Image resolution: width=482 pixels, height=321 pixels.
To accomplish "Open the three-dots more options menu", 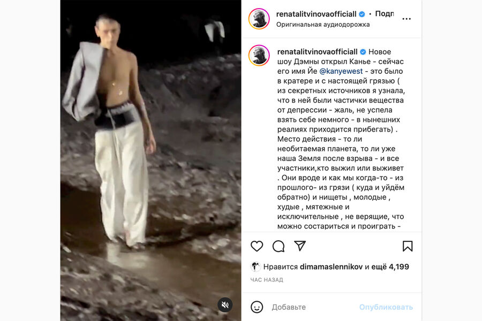I will pos(406,19).
